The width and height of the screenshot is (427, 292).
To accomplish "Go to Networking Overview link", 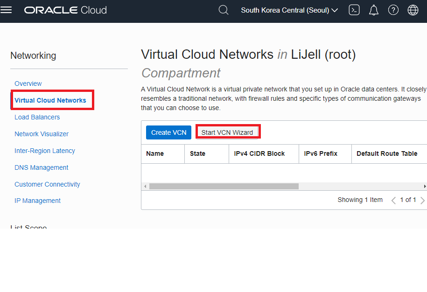I will tap(28, 83).
